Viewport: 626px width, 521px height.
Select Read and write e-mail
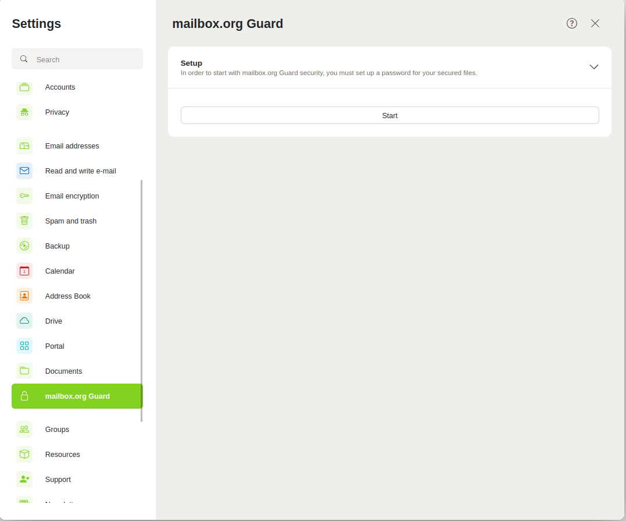[77, 171]
